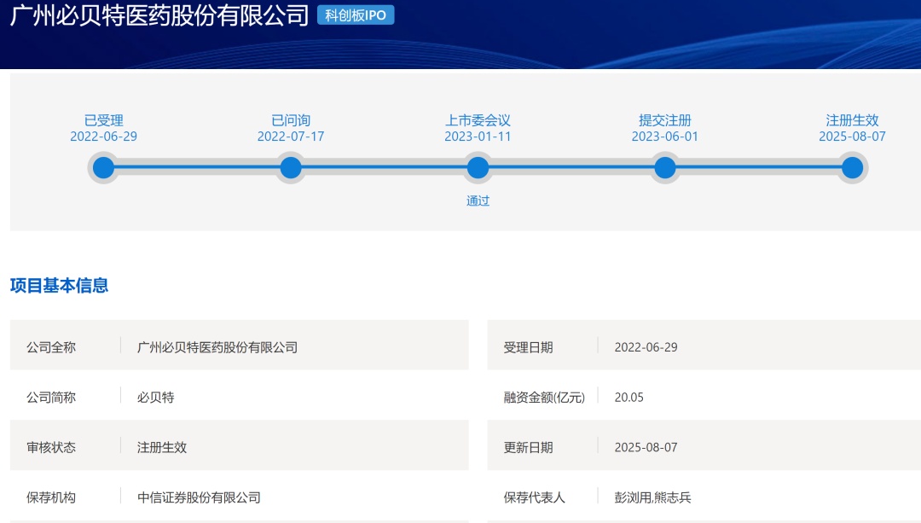Click the 已问询 timeline circle node
The image size is (921, 523).
click(291, 168)
